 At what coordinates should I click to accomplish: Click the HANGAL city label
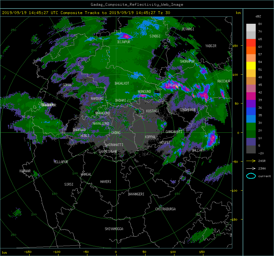click(x=86, y=174)
